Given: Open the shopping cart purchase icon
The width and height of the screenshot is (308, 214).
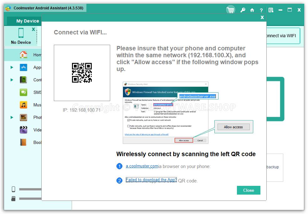Looking at the screenshot, I should [231, 10].
